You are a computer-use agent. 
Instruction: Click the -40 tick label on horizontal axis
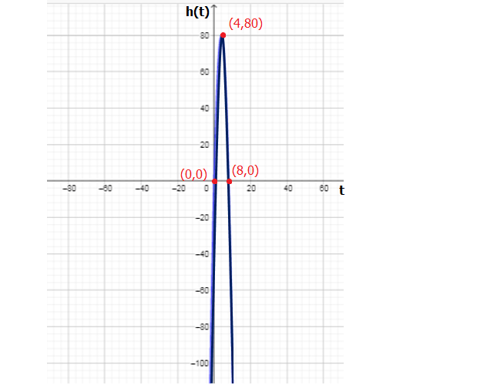pyautogui.click(x=142, y=189)
